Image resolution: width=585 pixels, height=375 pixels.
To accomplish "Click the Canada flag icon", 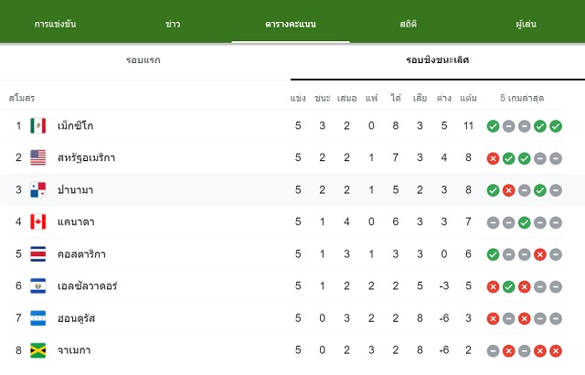I will 38,221.
